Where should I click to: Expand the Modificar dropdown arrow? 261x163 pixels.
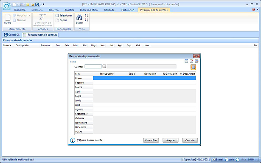point(29,15)
